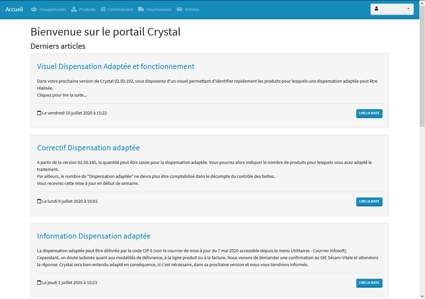Open the Fournisseurs menu entry
This screenshot has height=299, width=425.
159,9
